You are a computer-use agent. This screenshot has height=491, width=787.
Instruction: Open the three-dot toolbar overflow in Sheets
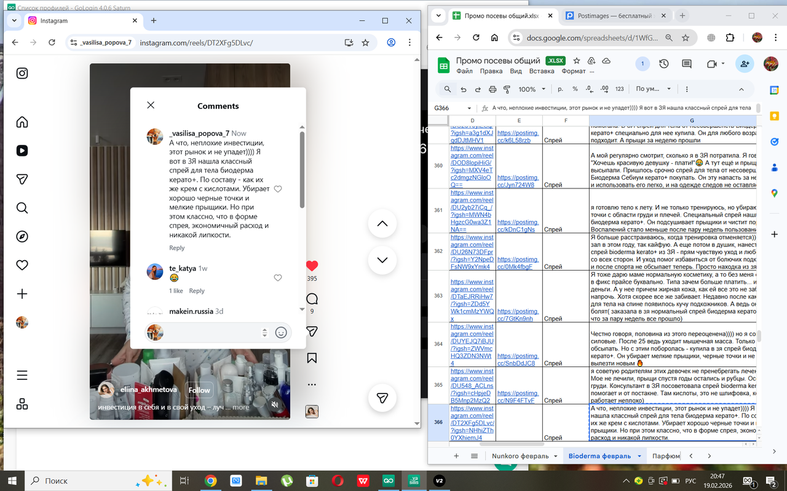687,89
